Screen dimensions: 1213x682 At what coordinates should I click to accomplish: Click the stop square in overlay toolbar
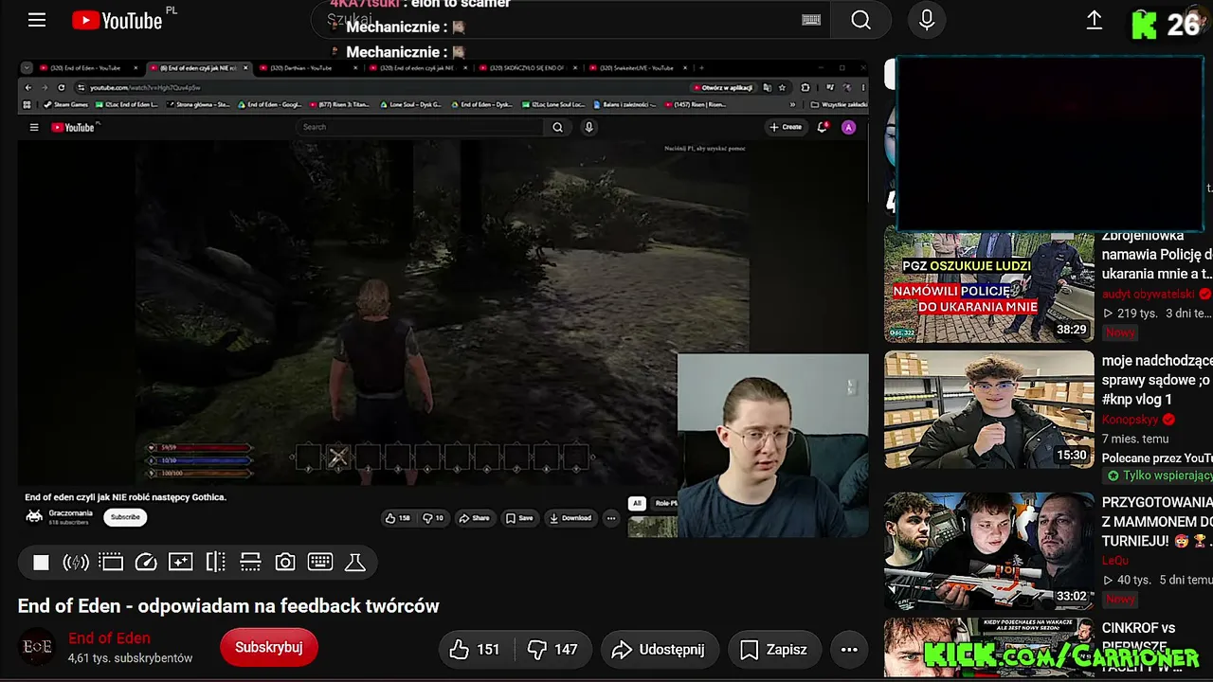pos(41,563)
